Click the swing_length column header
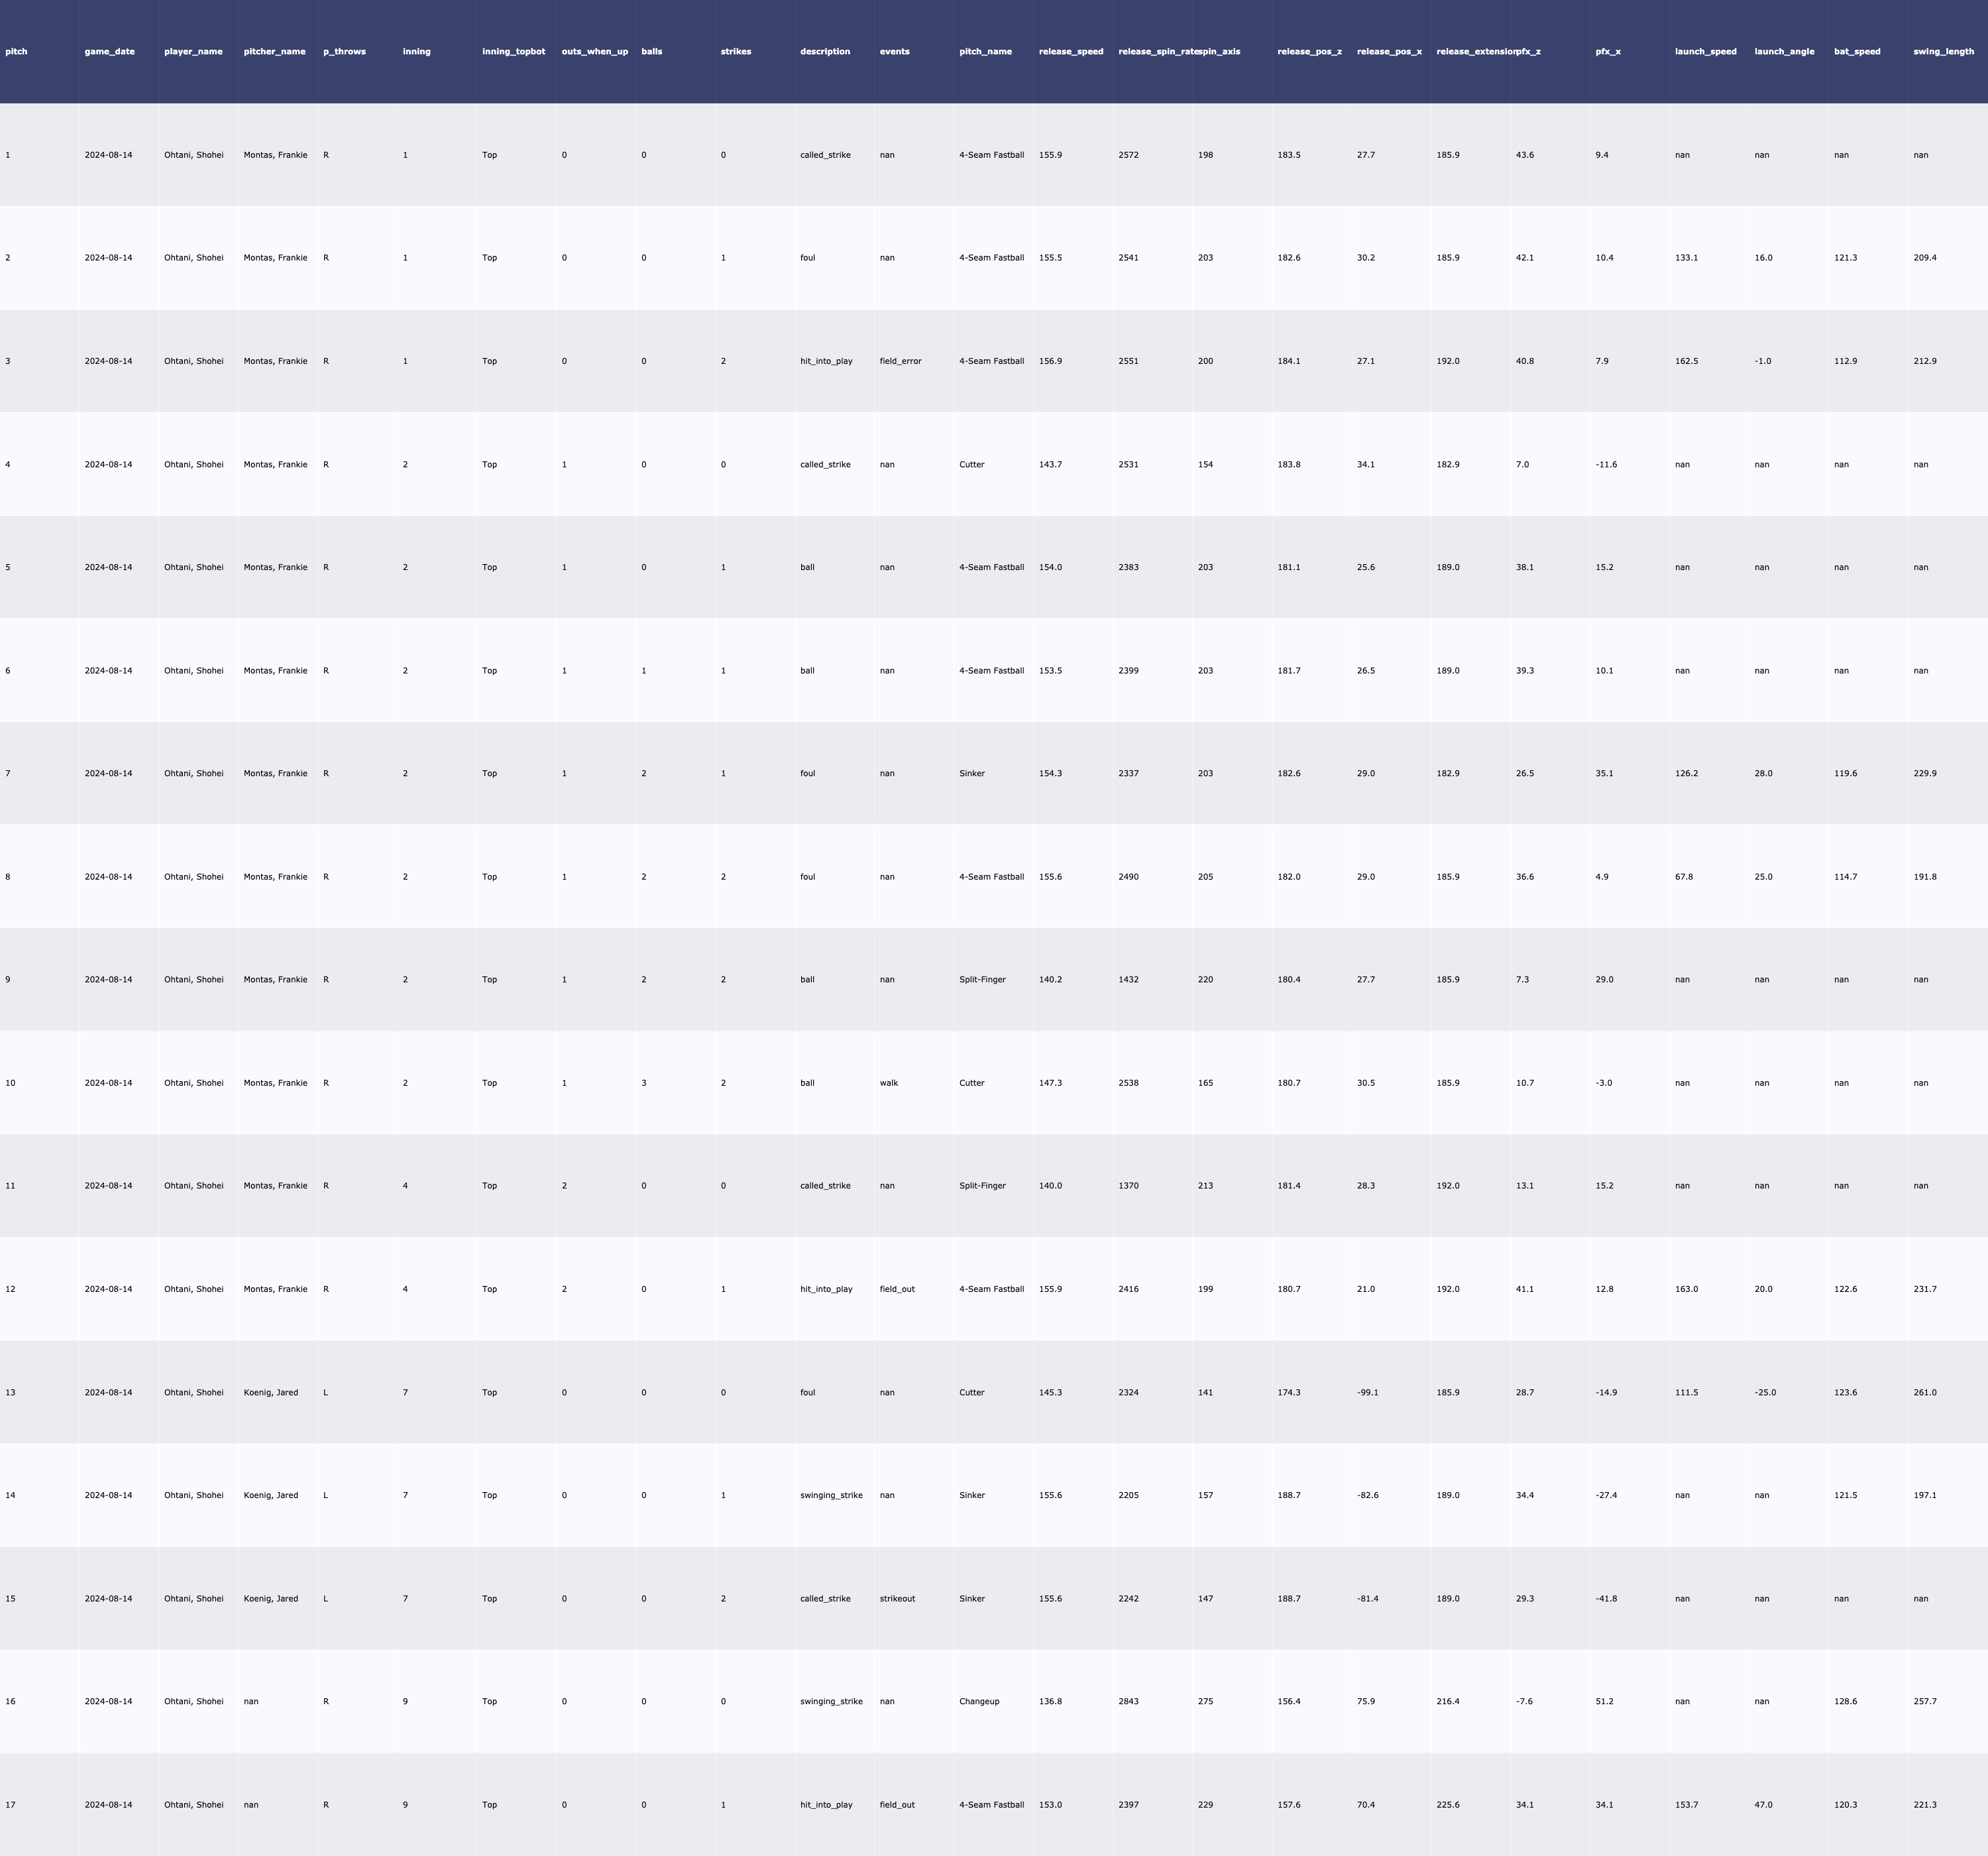The width and height of the screenshot is (1988, 1856). click(x=1943, y=51)
